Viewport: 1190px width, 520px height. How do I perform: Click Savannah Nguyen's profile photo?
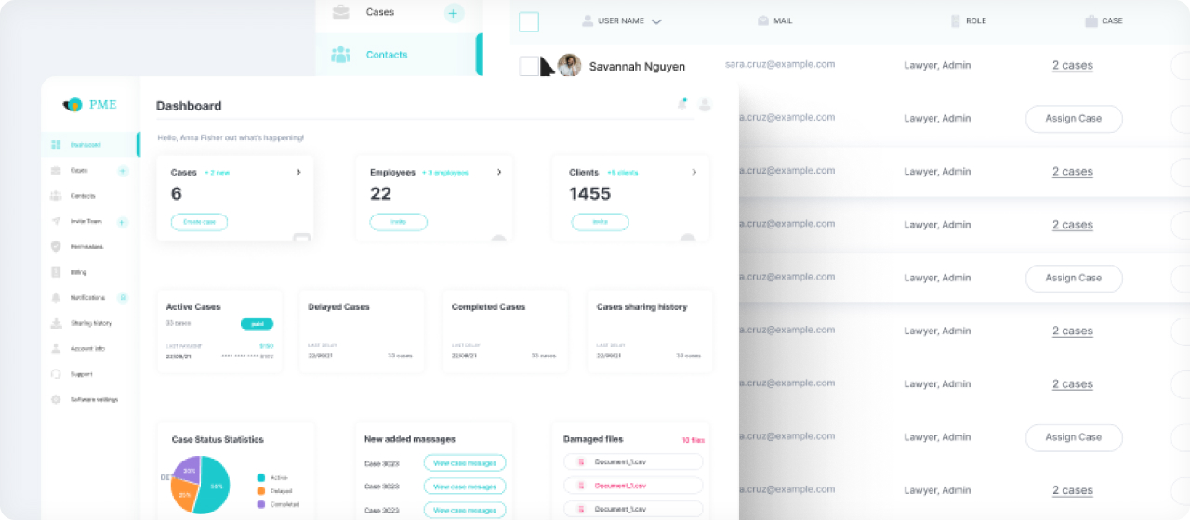[569, 66]
